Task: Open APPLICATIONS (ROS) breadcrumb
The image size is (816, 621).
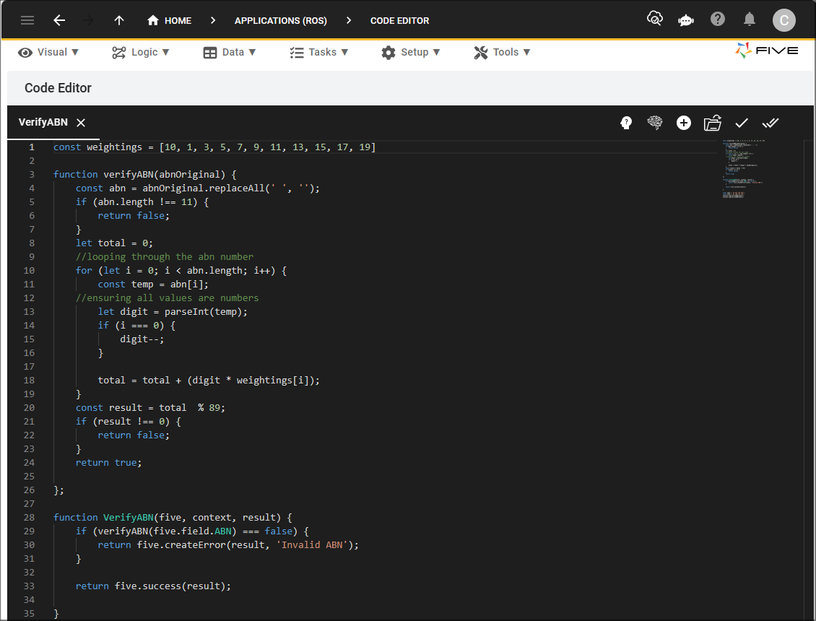Action: tap(280, 20)
